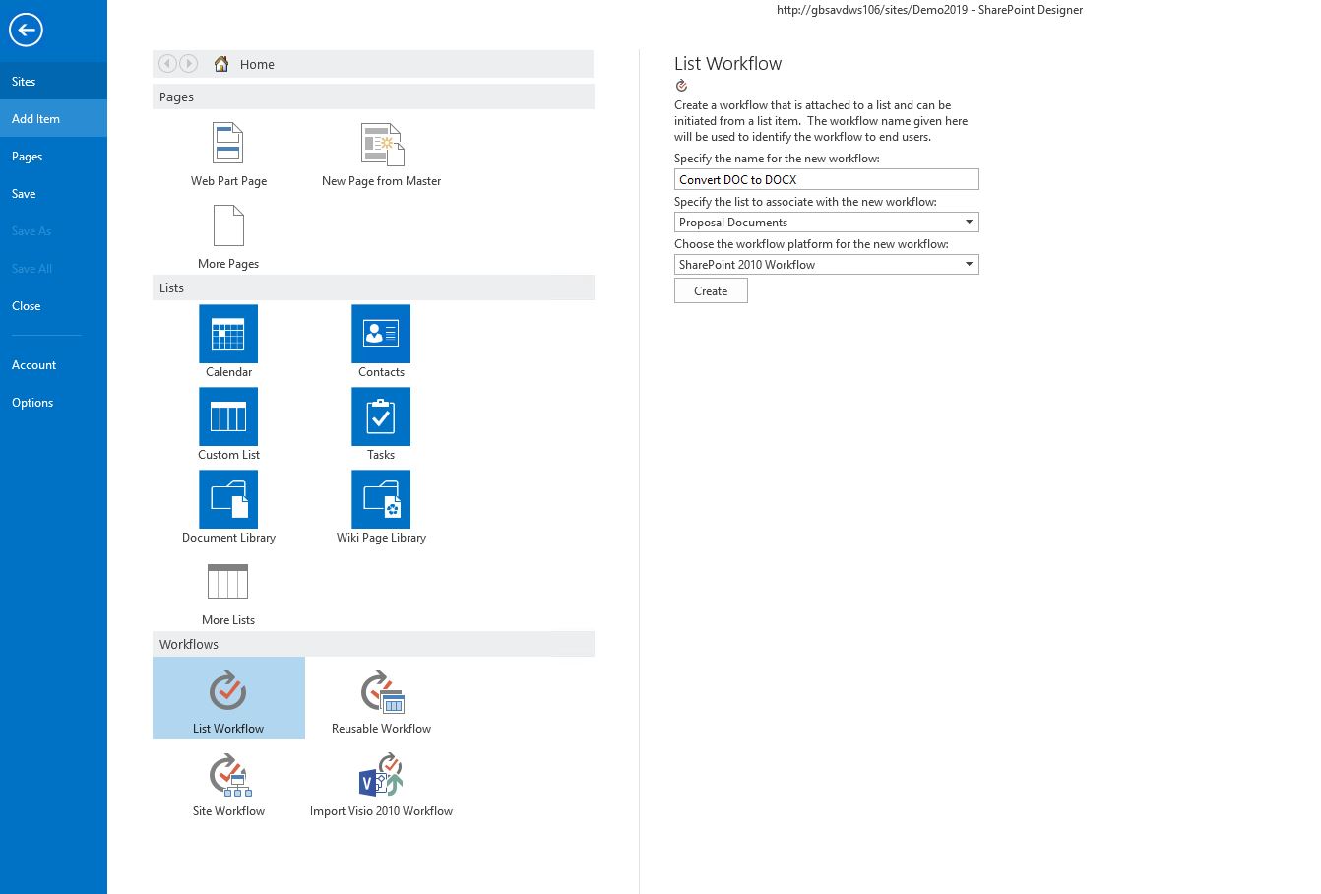The height and width of the screenshot is (894, 1321).
Task: Open More Lists option
Action: click(x=228, y=583)
